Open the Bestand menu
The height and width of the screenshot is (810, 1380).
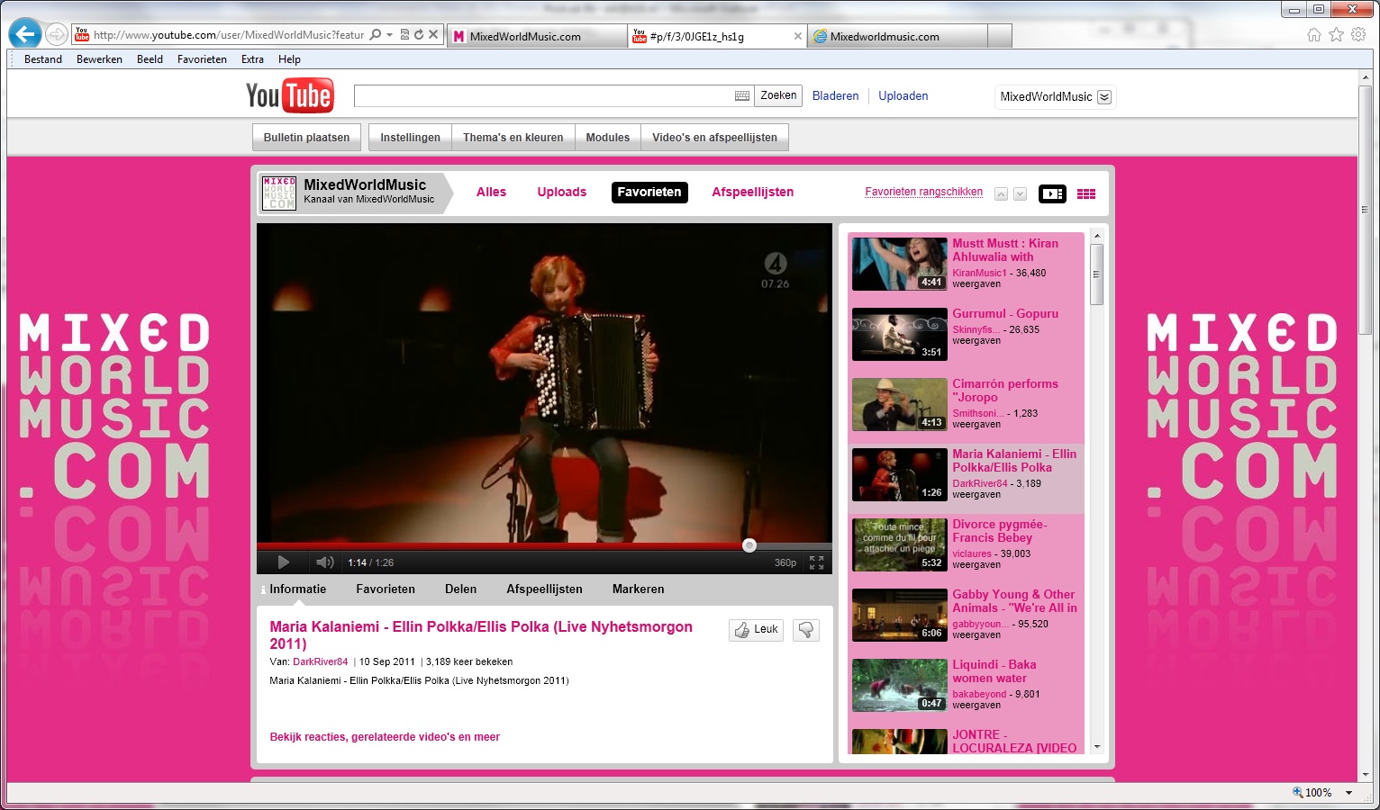43,59
